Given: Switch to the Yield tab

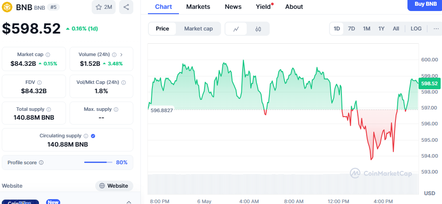Looking at the screenshot, I should [263, 7].
